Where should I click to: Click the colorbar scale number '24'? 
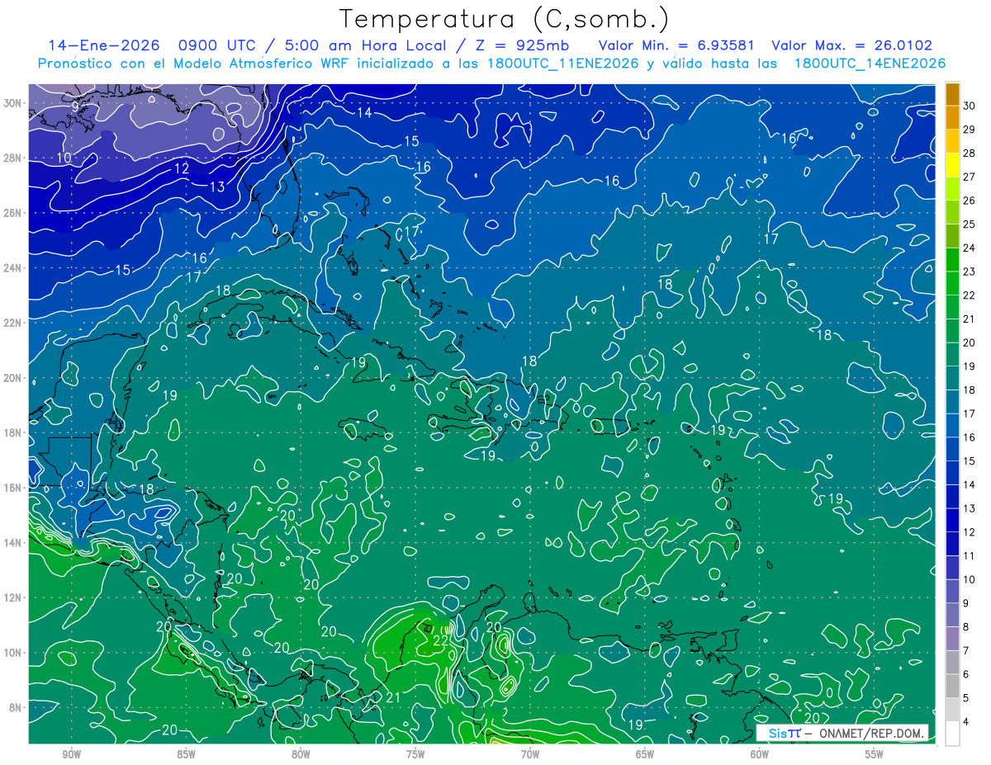click(970, 248)
